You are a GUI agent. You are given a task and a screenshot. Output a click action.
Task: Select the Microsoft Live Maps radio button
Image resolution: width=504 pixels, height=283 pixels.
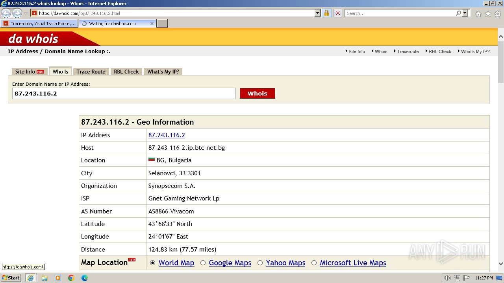314,263
